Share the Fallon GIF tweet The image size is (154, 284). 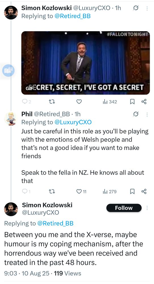point(144,102)
